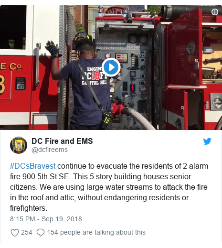Play the embedded fire engine video
This screenshot has height=248, width=222.
tap(111, 67)
